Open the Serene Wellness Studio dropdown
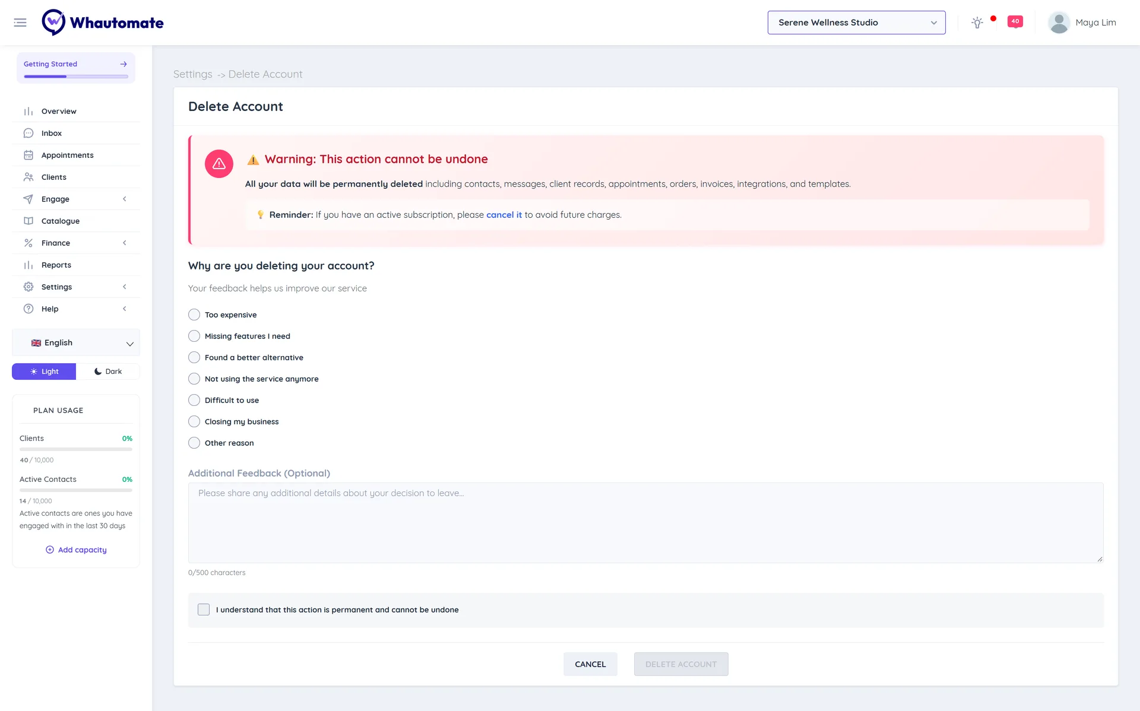The height and width of the screenshot is (711, 1140). click(x=856, y=23)
